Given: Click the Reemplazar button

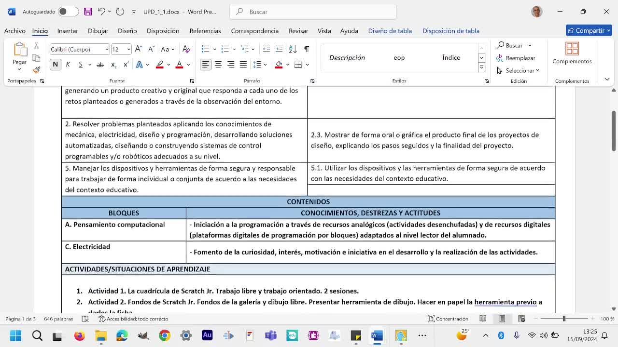Looking at the screenshot, I should point(516,58).
